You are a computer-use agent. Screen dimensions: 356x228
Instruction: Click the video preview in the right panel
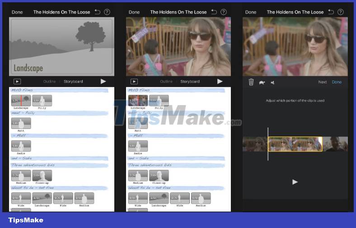click(295, 46)
